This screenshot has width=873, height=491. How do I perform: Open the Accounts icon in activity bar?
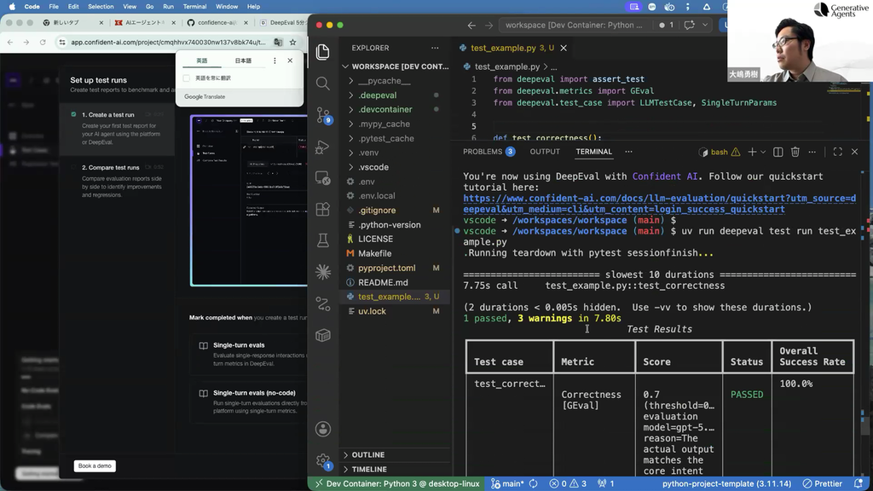click(323, 429)
